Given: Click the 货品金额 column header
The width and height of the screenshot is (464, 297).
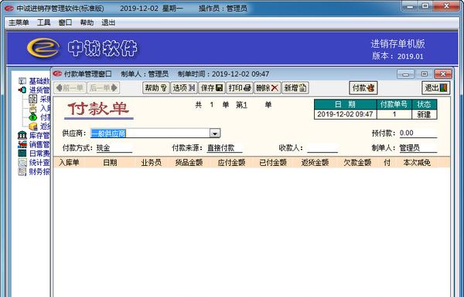Looking at the screenshot, I should click(x=189, y=162).
